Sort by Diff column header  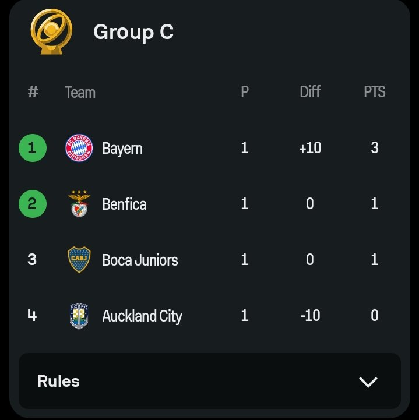(310, 92)
